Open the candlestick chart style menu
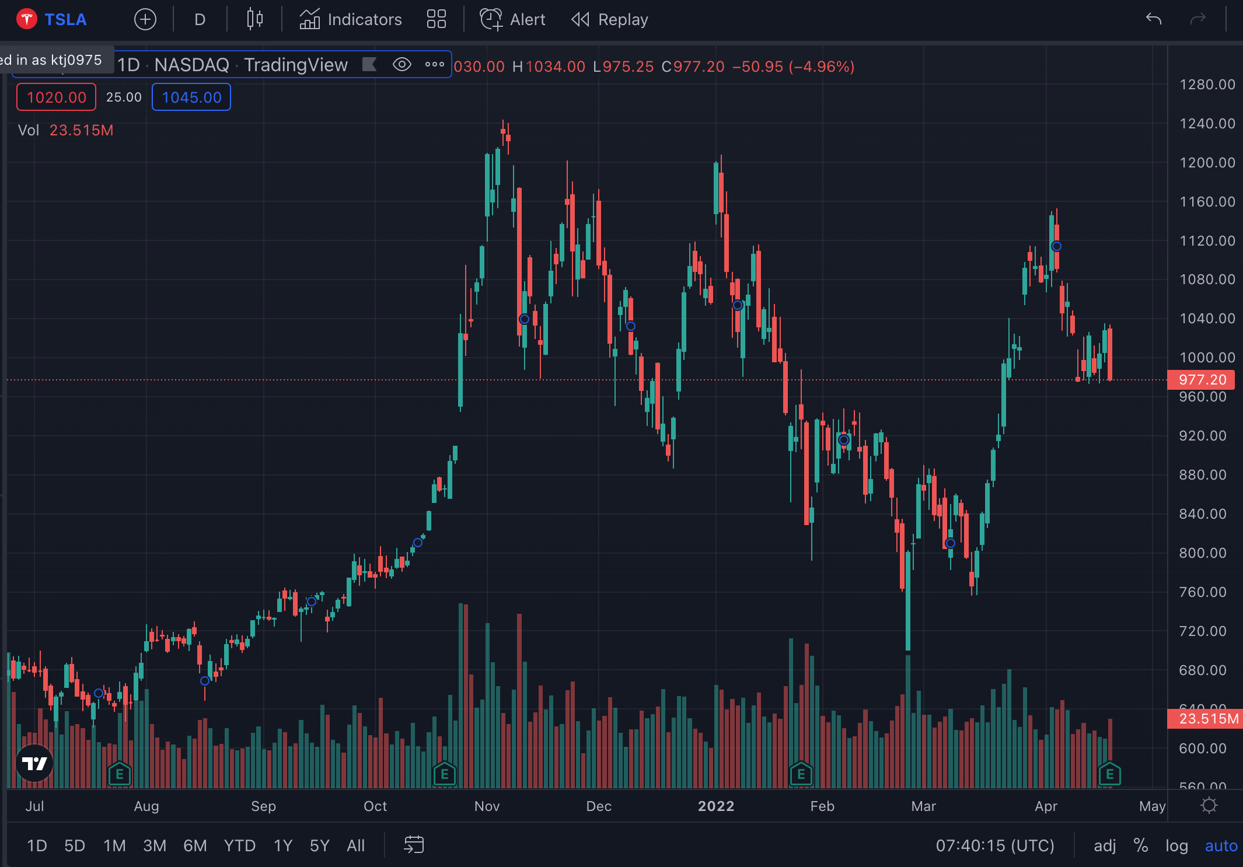 coord(254,19)
